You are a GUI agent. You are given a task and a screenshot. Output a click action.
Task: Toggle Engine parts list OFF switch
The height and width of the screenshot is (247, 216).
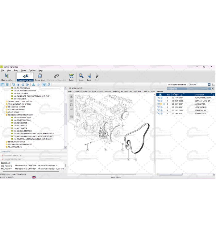(3, 159)
